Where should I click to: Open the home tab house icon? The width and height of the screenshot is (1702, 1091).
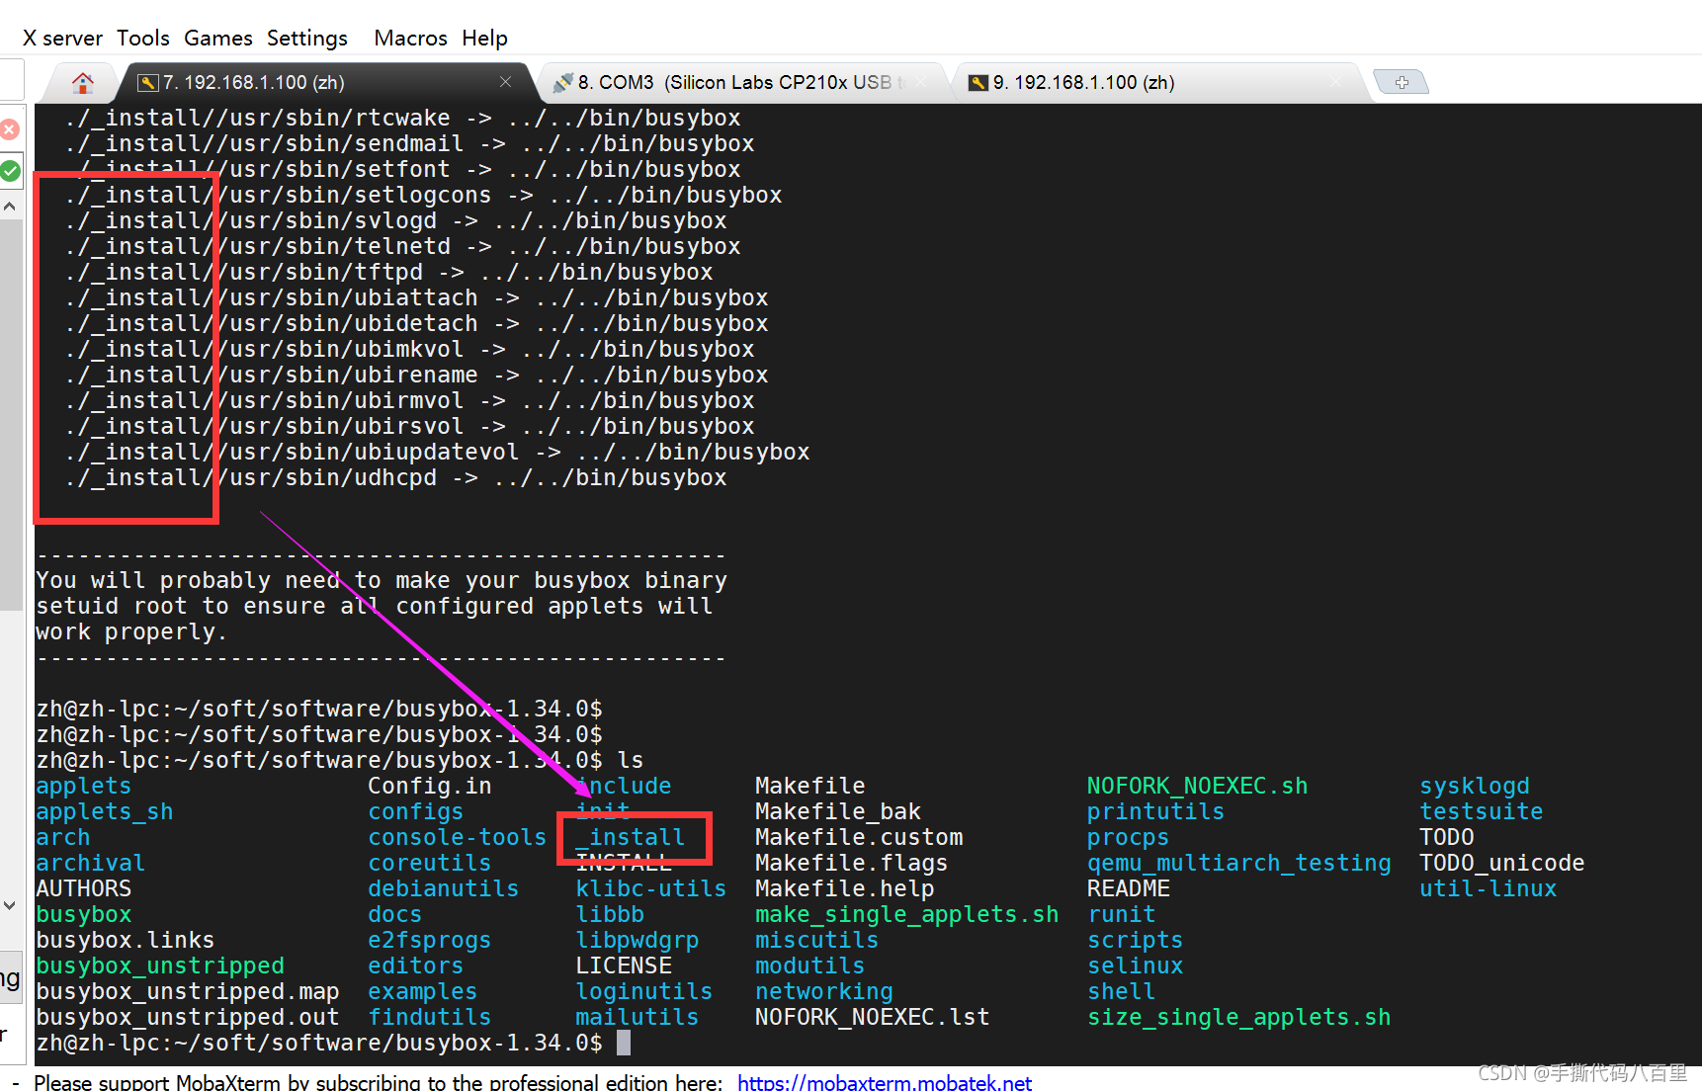(x=83, y=82)
